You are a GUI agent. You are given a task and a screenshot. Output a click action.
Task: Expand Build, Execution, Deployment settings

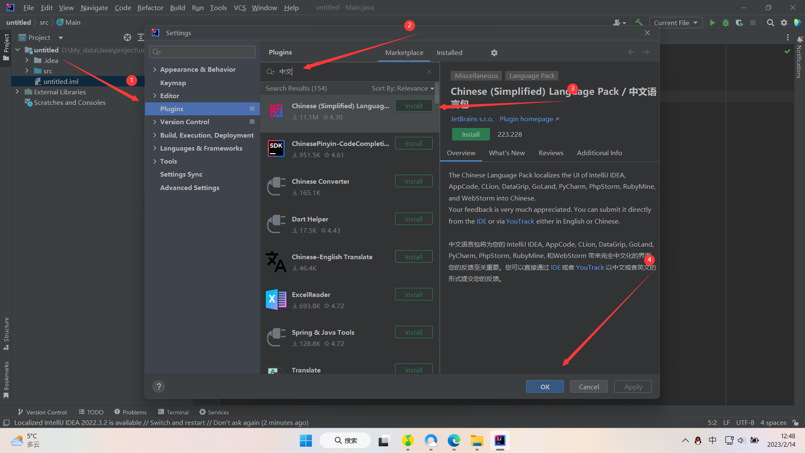click(155, 135)
